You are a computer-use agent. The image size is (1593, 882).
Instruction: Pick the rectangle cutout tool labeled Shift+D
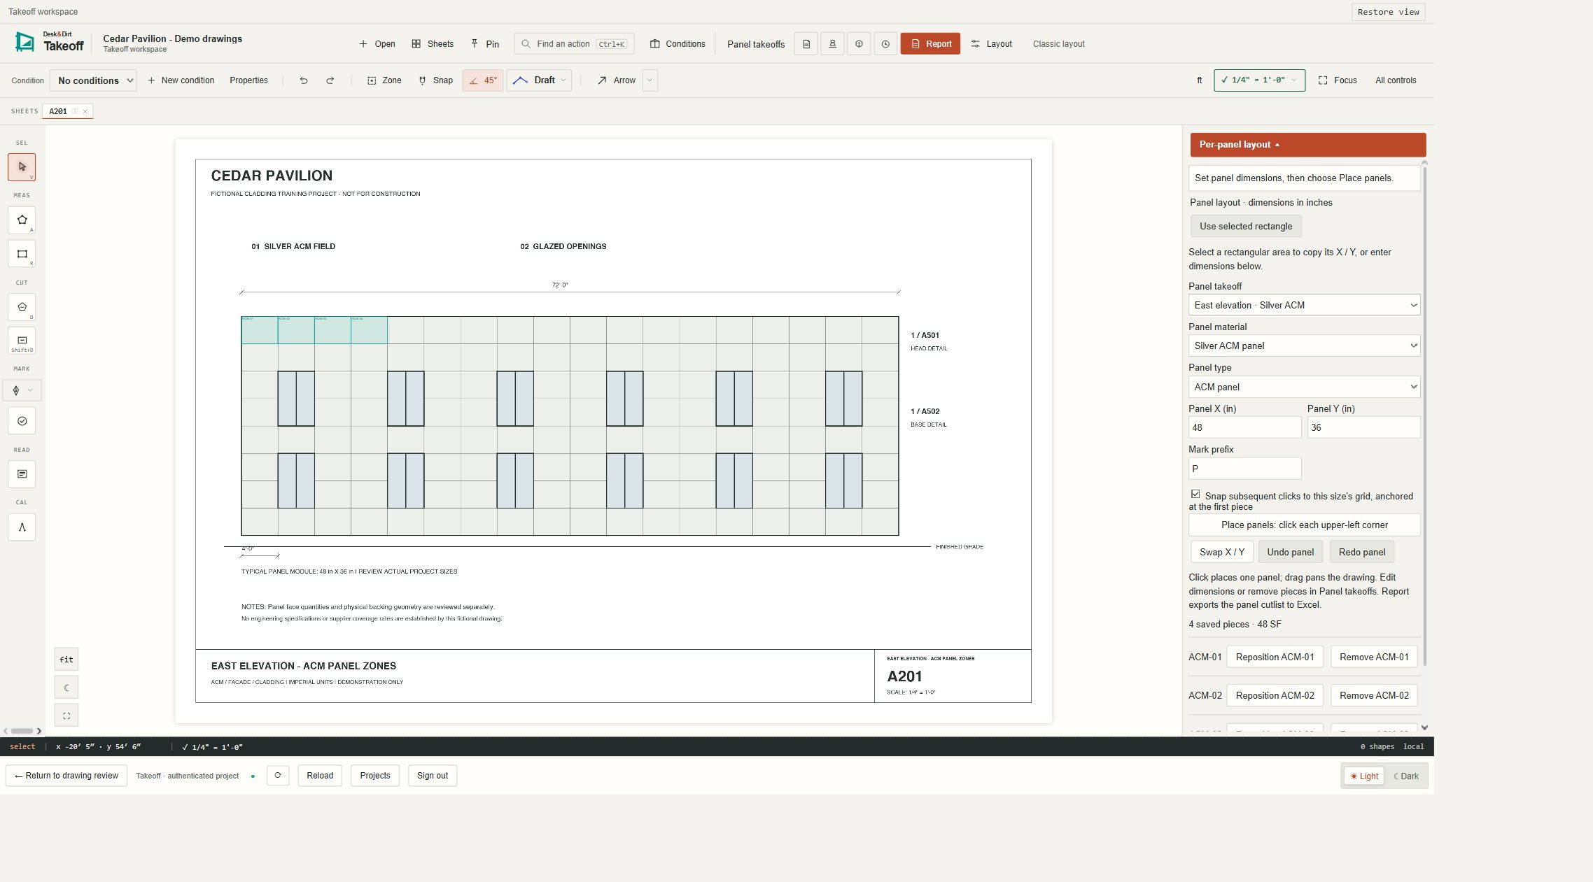(x=22, y=341)
